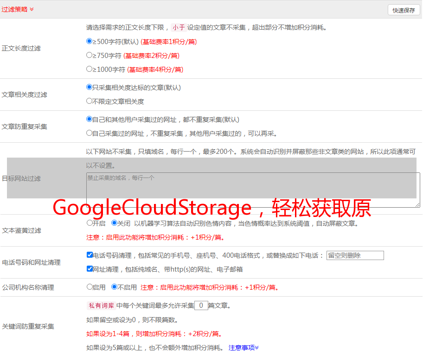Image resolution: width=423 pixels, height=356 pixels.
Task: Click the 基础费率2积分/篇 red note
Action: (152, 56)
